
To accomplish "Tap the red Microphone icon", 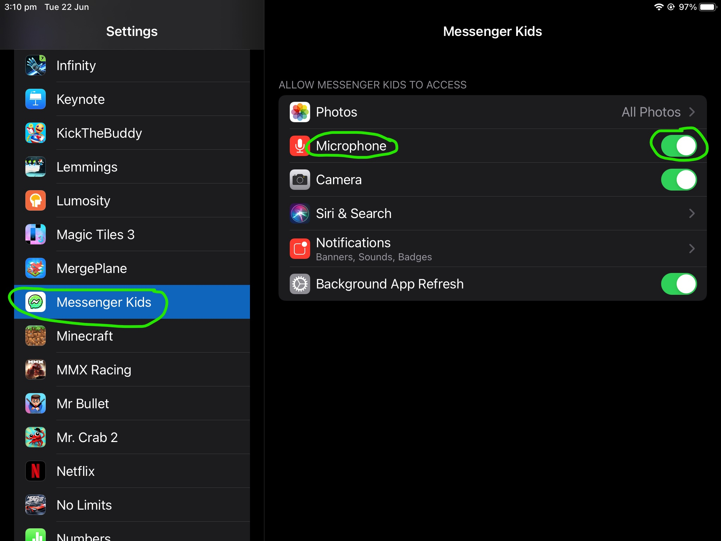I will point(300,146).
